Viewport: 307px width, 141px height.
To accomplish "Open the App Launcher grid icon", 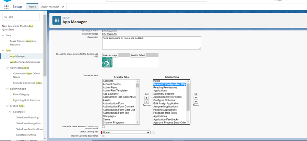I will tap(7, 7).
